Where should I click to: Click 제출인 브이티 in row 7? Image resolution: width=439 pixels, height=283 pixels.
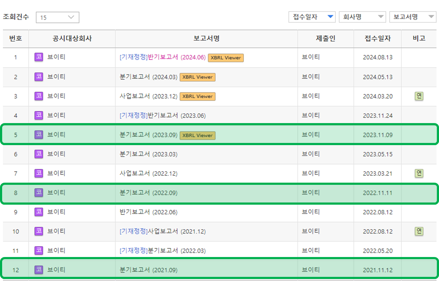[311, 173]
